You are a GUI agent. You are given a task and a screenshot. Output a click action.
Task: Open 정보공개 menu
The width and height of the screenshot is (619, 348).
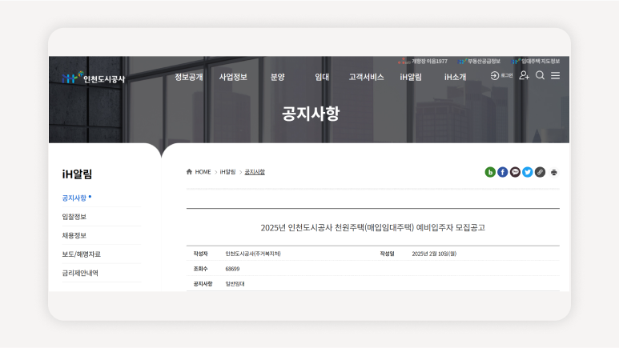(x=189, y=77)
